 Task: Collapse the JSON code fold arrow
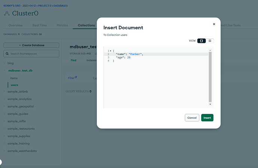click(110, 51)
